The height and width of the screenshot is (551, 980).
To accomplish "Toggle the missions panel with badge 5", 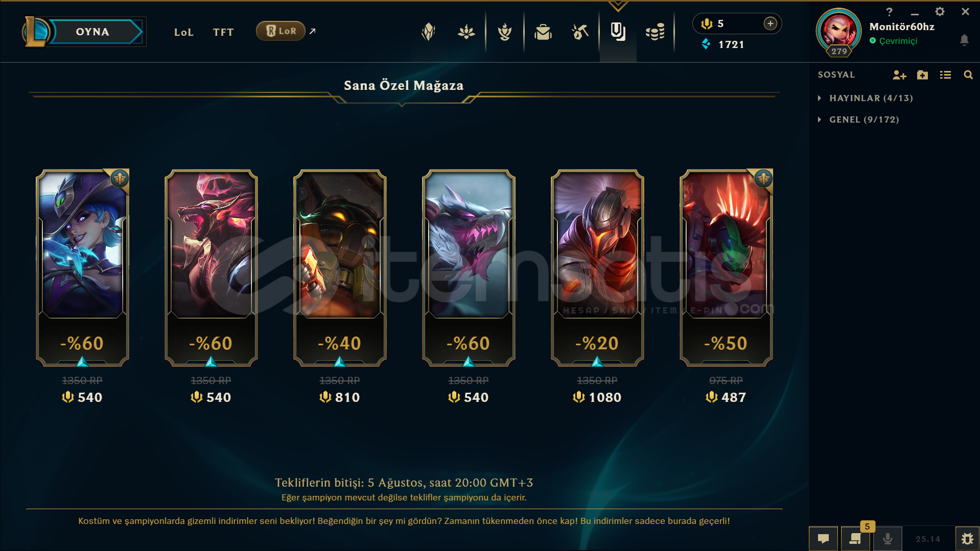I will pos(855,539).
